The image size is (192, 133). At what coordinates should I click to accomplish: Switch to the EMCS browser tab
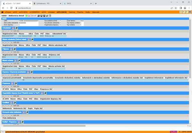78,4
